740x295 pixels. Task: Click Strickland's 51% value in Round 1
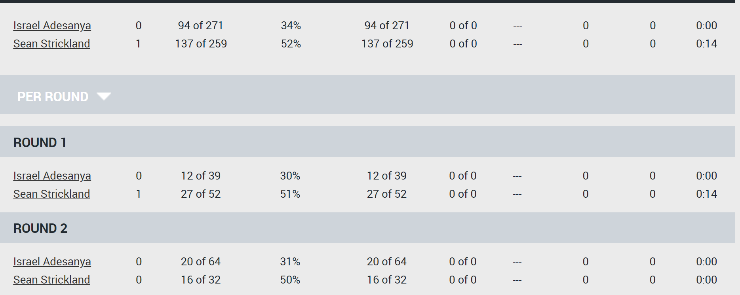pos(290,194)
